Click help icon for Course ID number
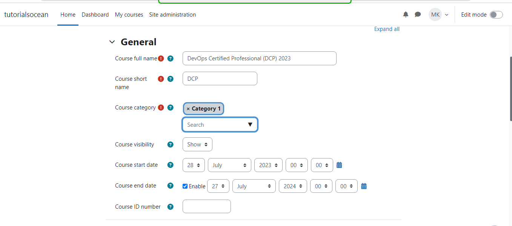The image size is (512, 226). tap(171, 207)
